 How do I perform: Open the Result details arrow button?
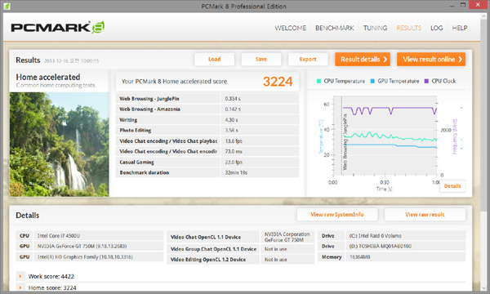tap(363, 60)
